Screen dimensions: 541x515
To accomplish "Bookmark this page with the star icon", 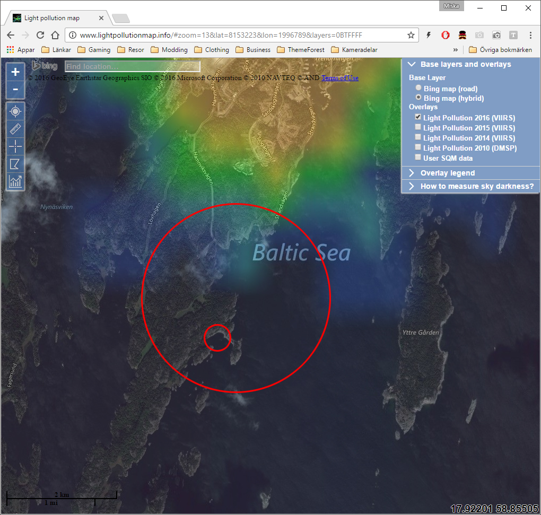I will pyautogui.click(x=411, y=35).
